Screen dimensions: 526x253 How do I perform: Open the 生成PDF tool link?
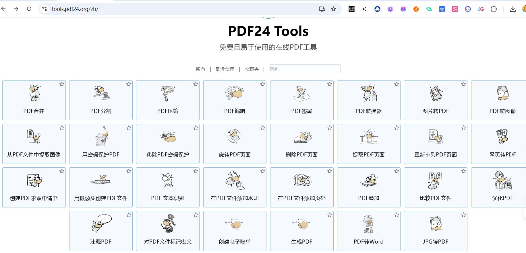(302, 231)
